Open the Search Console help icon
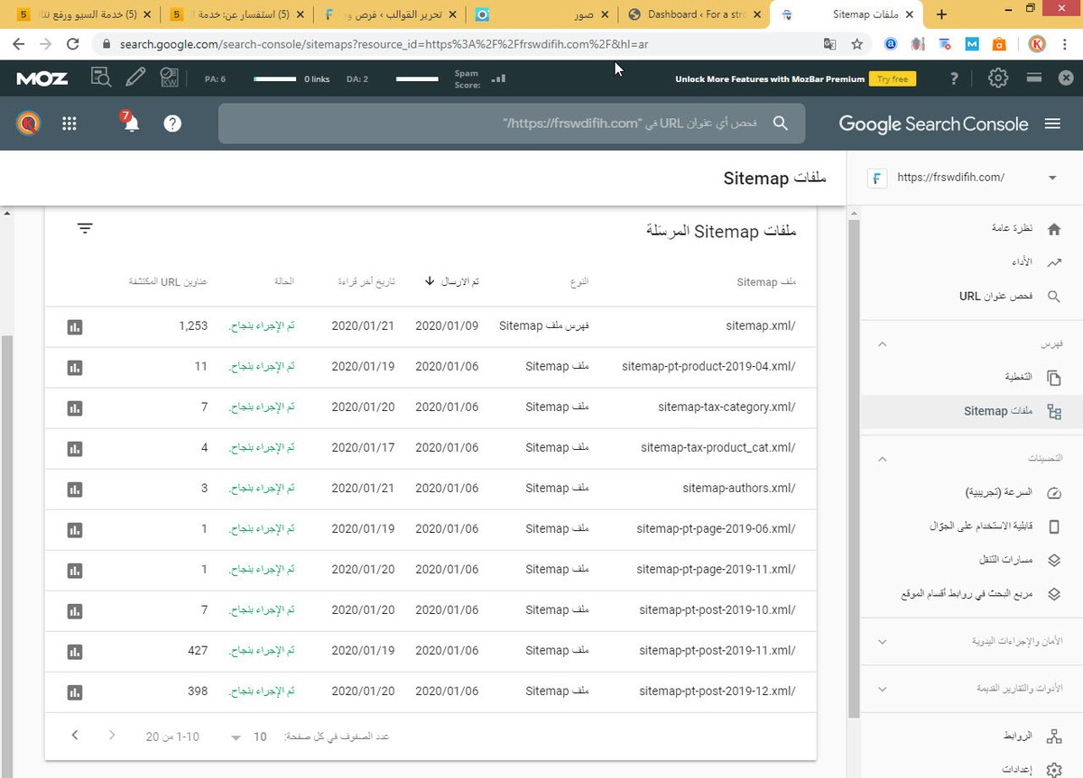 pos(172,124)
